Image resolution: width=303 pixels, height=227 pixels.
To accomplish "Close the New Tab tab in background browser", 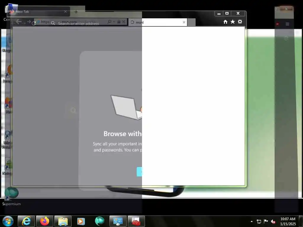I will [65, 12].
